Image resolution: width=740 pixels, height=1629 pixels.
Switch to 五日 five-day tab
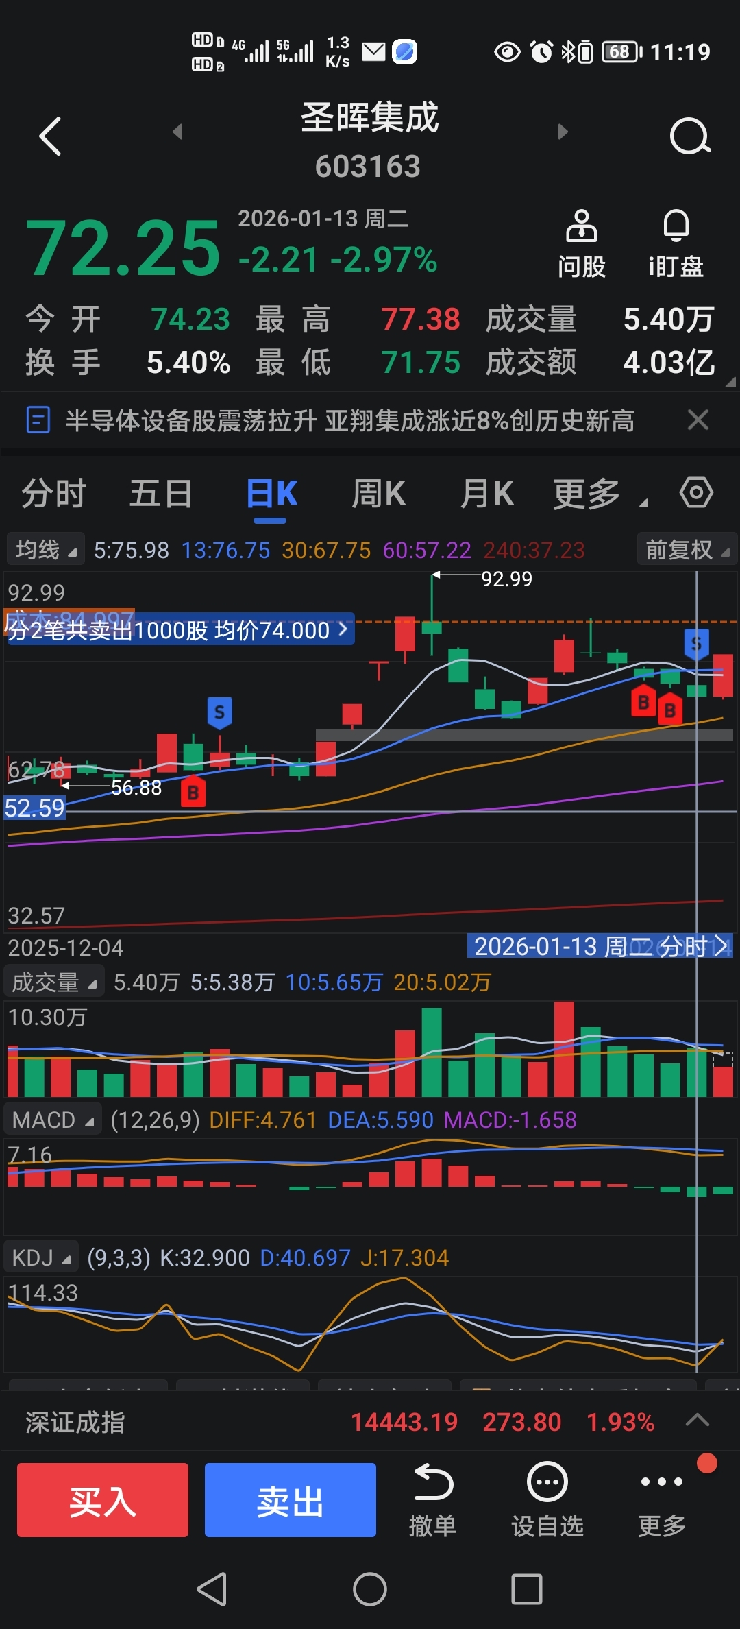(161, 494)
